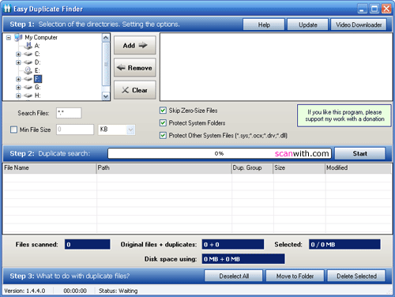Click the Easy Duplicate Finder title icon
This screenshot has height=297, width=395.
(x=7, y=9)
